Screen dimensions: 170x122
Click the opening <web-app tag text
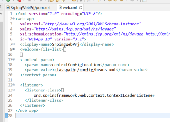[x=25, y=19]
